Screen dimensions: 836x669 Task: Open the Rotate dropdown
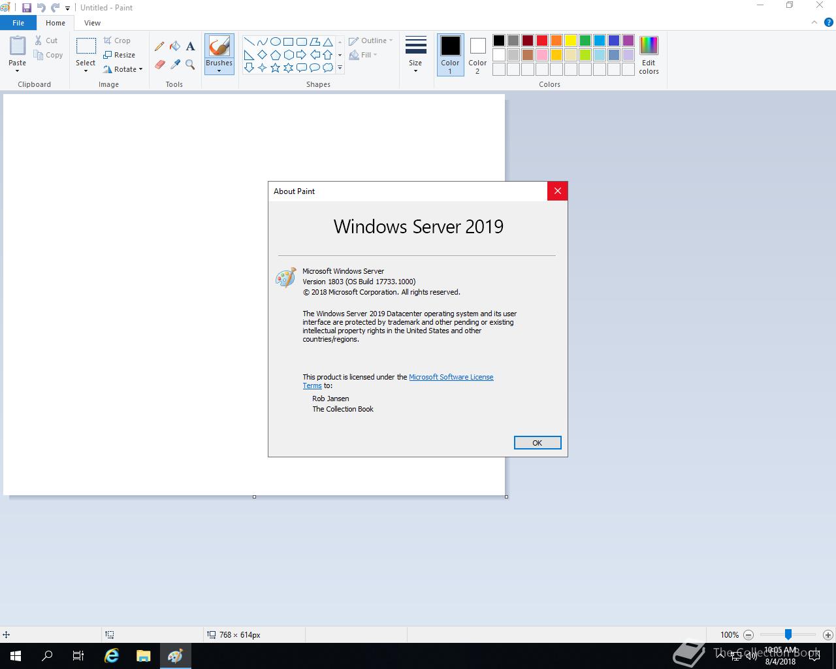pyautogui.click(x=123, y=69)
